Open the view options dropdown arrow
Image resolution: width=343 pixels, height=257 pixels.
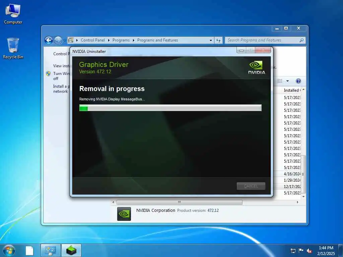pyautogui.click(x=287, y=81)
